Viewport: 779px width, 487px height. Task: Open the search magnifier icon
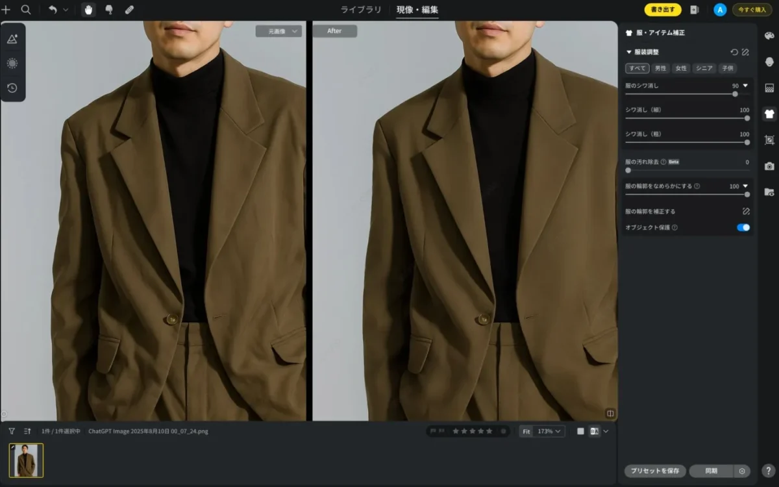(26, 10)
